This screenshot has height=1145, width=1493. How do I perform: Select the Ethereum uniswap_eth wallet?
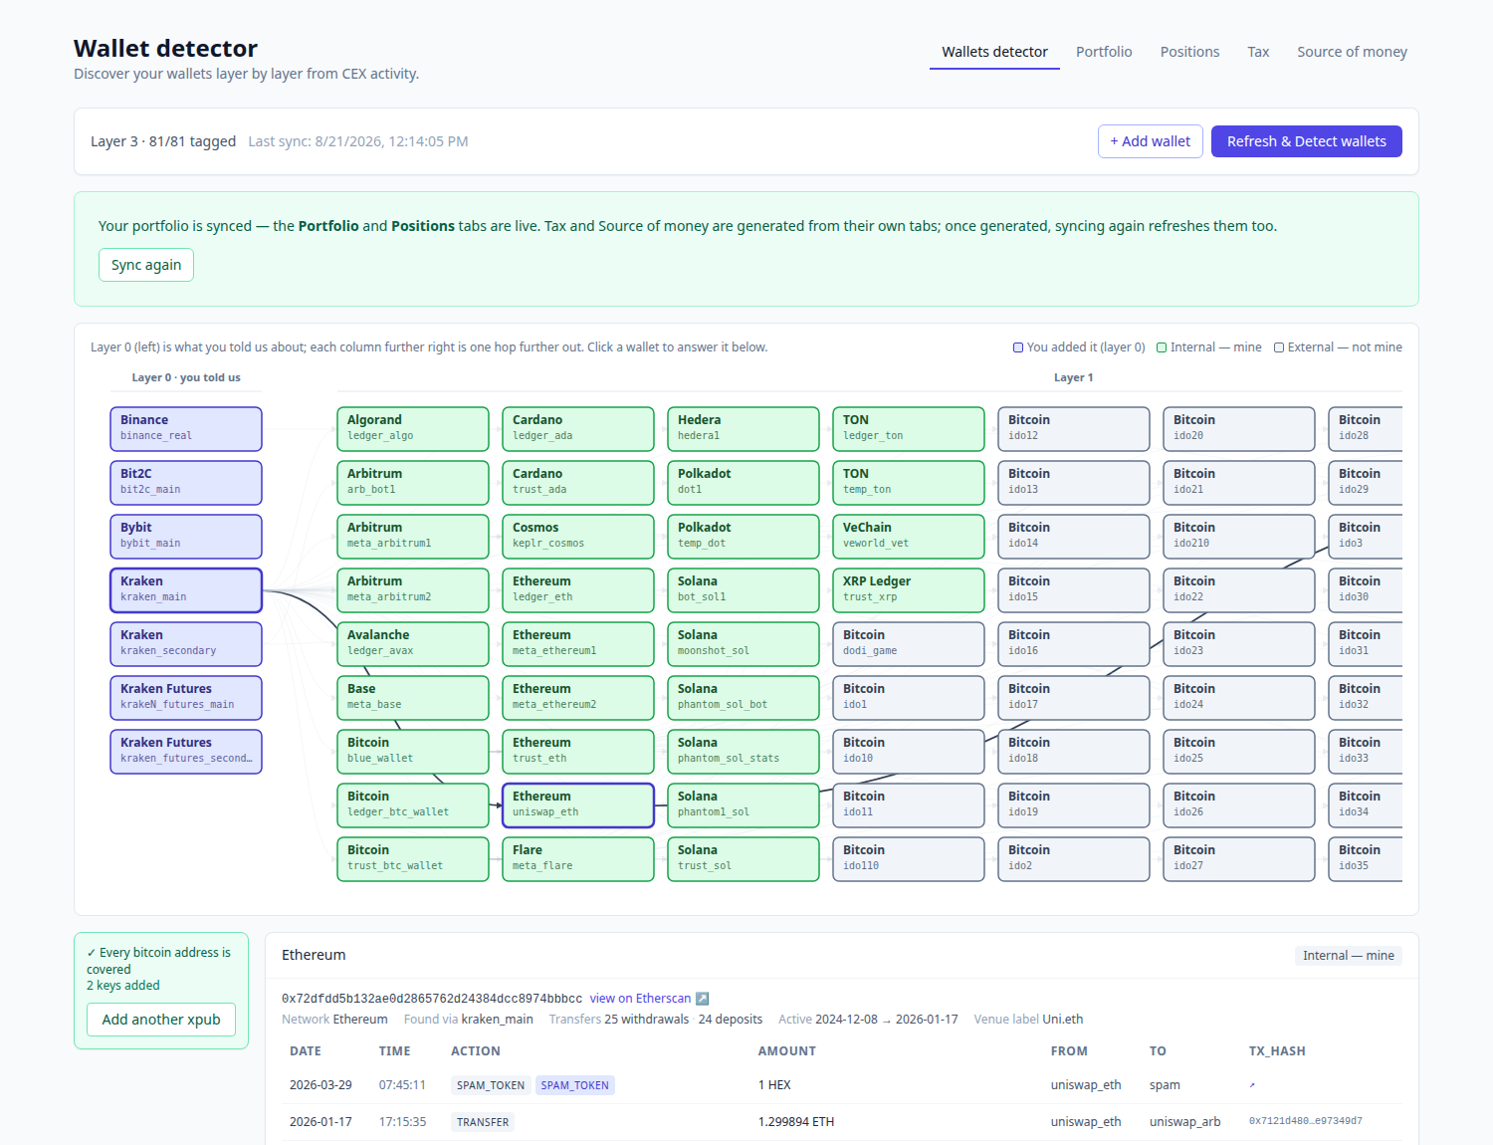point(578,805)
